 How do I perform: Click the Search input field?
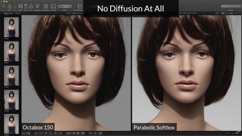pyautogui.click(x=231, y=6)
